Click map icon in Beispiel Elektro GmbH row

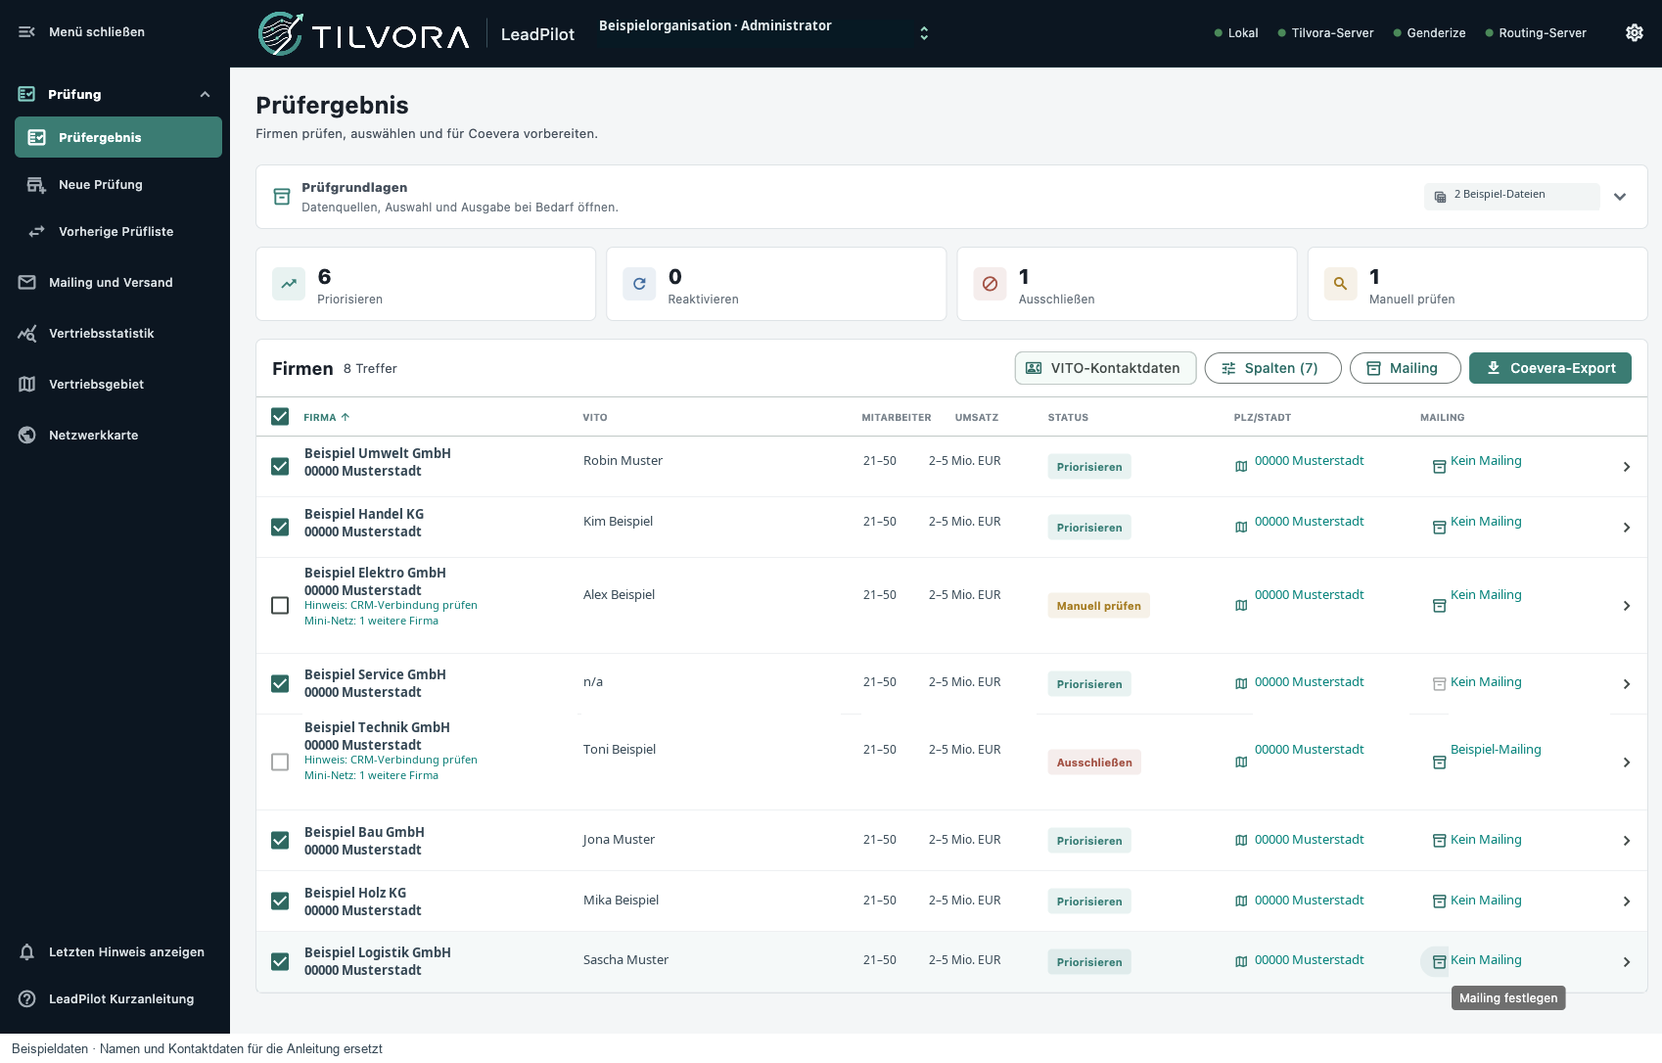tap(1241, 606)
